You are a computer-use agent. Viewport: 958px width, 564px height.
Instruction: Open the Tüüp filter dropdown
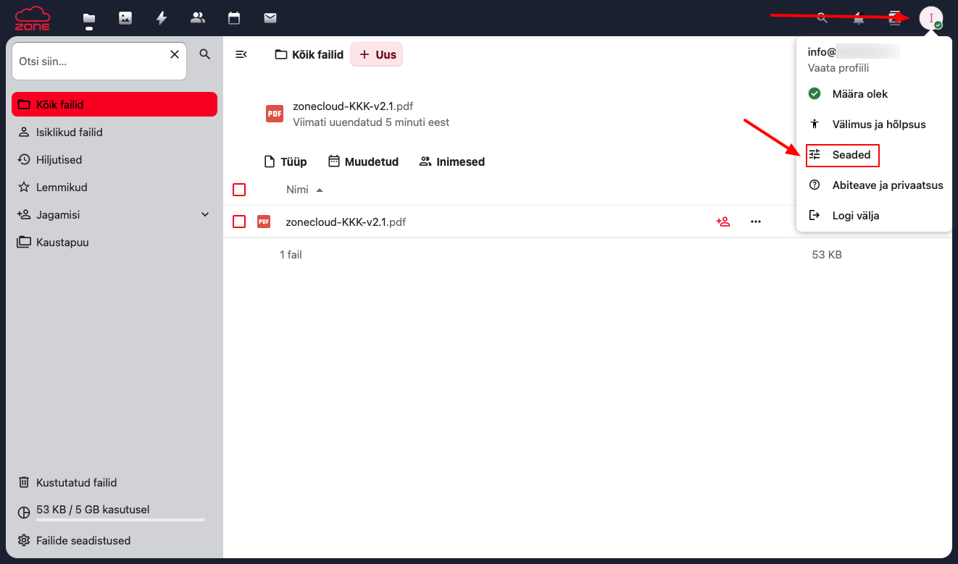(286, 161)
